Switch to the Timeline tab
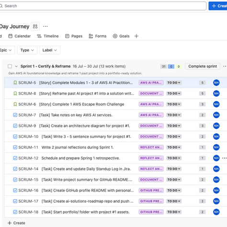 48,36
